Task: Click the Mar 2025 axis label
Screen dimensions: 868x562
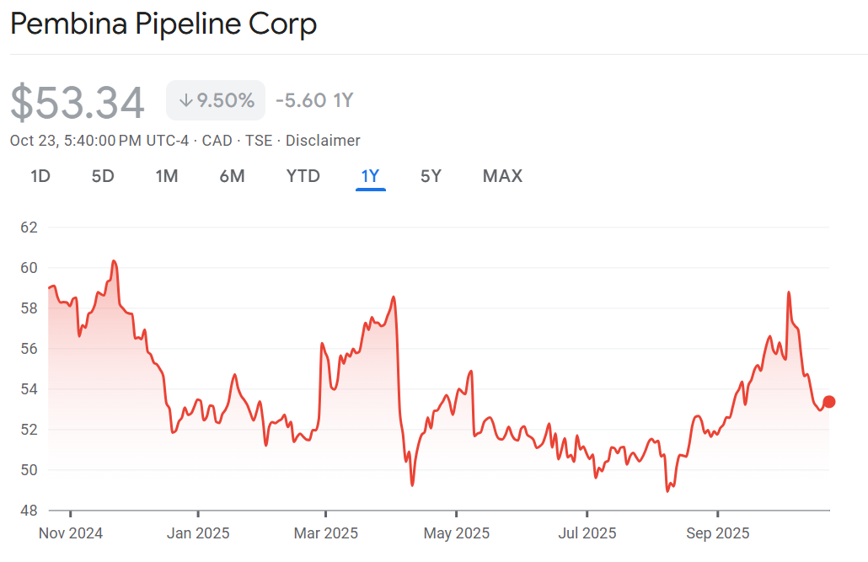Action: pyautogui.click(x=325, y=533)
